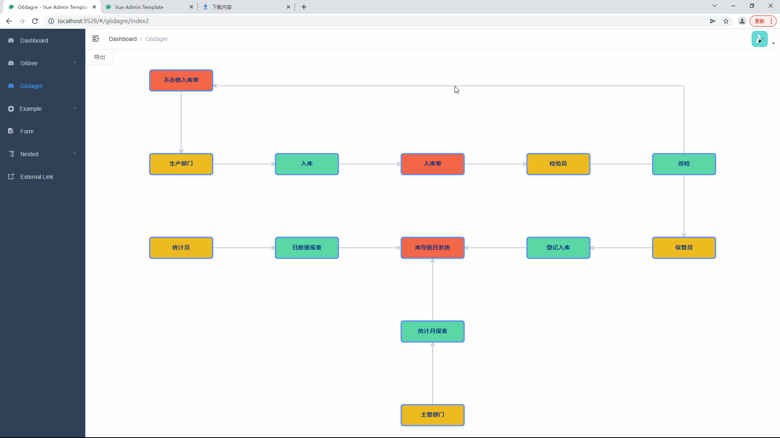Navigate to Dashboard breadcrumb link
This screenshot has height=438, width=780.
[x=123, y=39]
